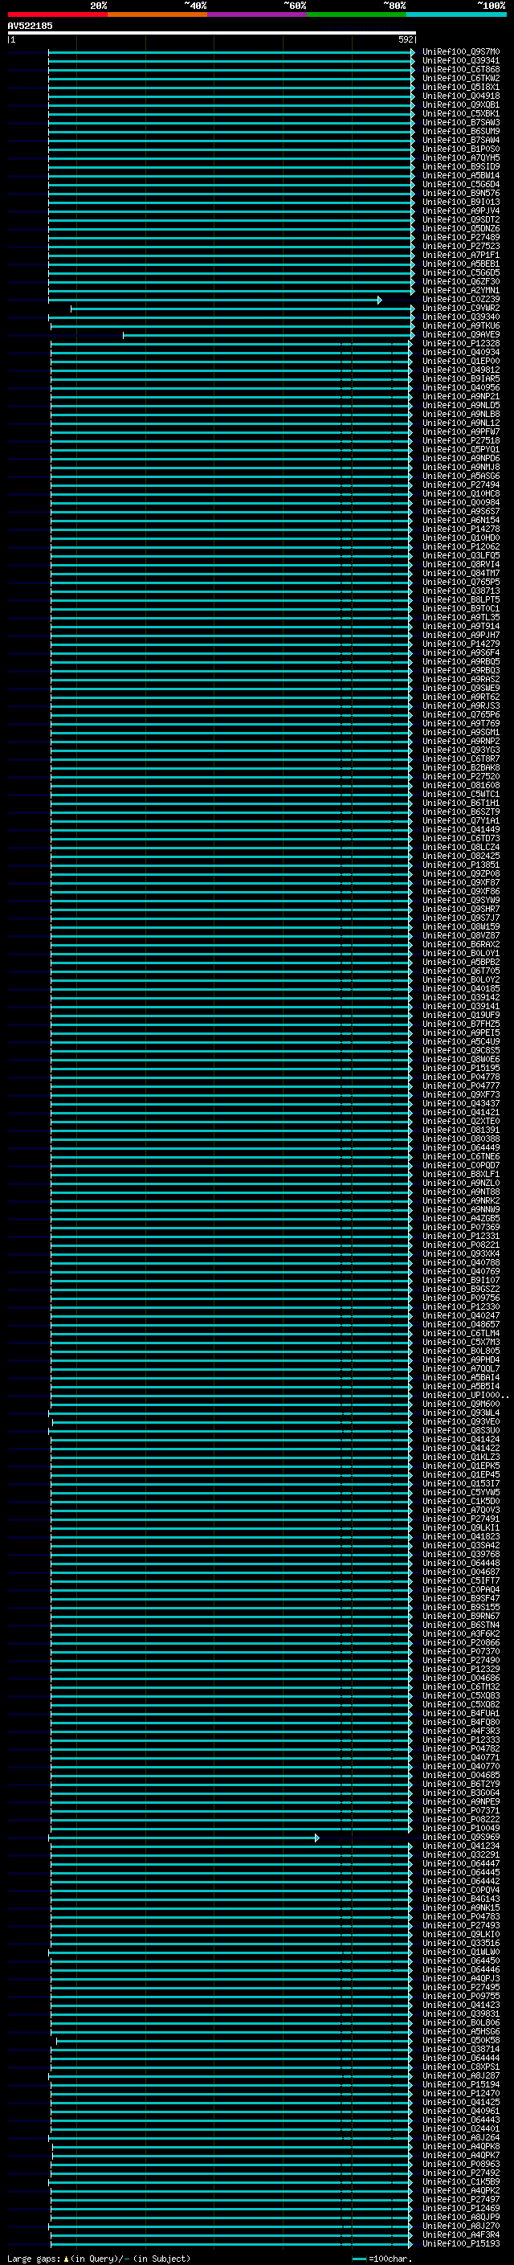Select the UniRef100_C5G6D4 label
Viewport: 514px width, 2265px height.
pyautogui.click(x=461, y=185)
